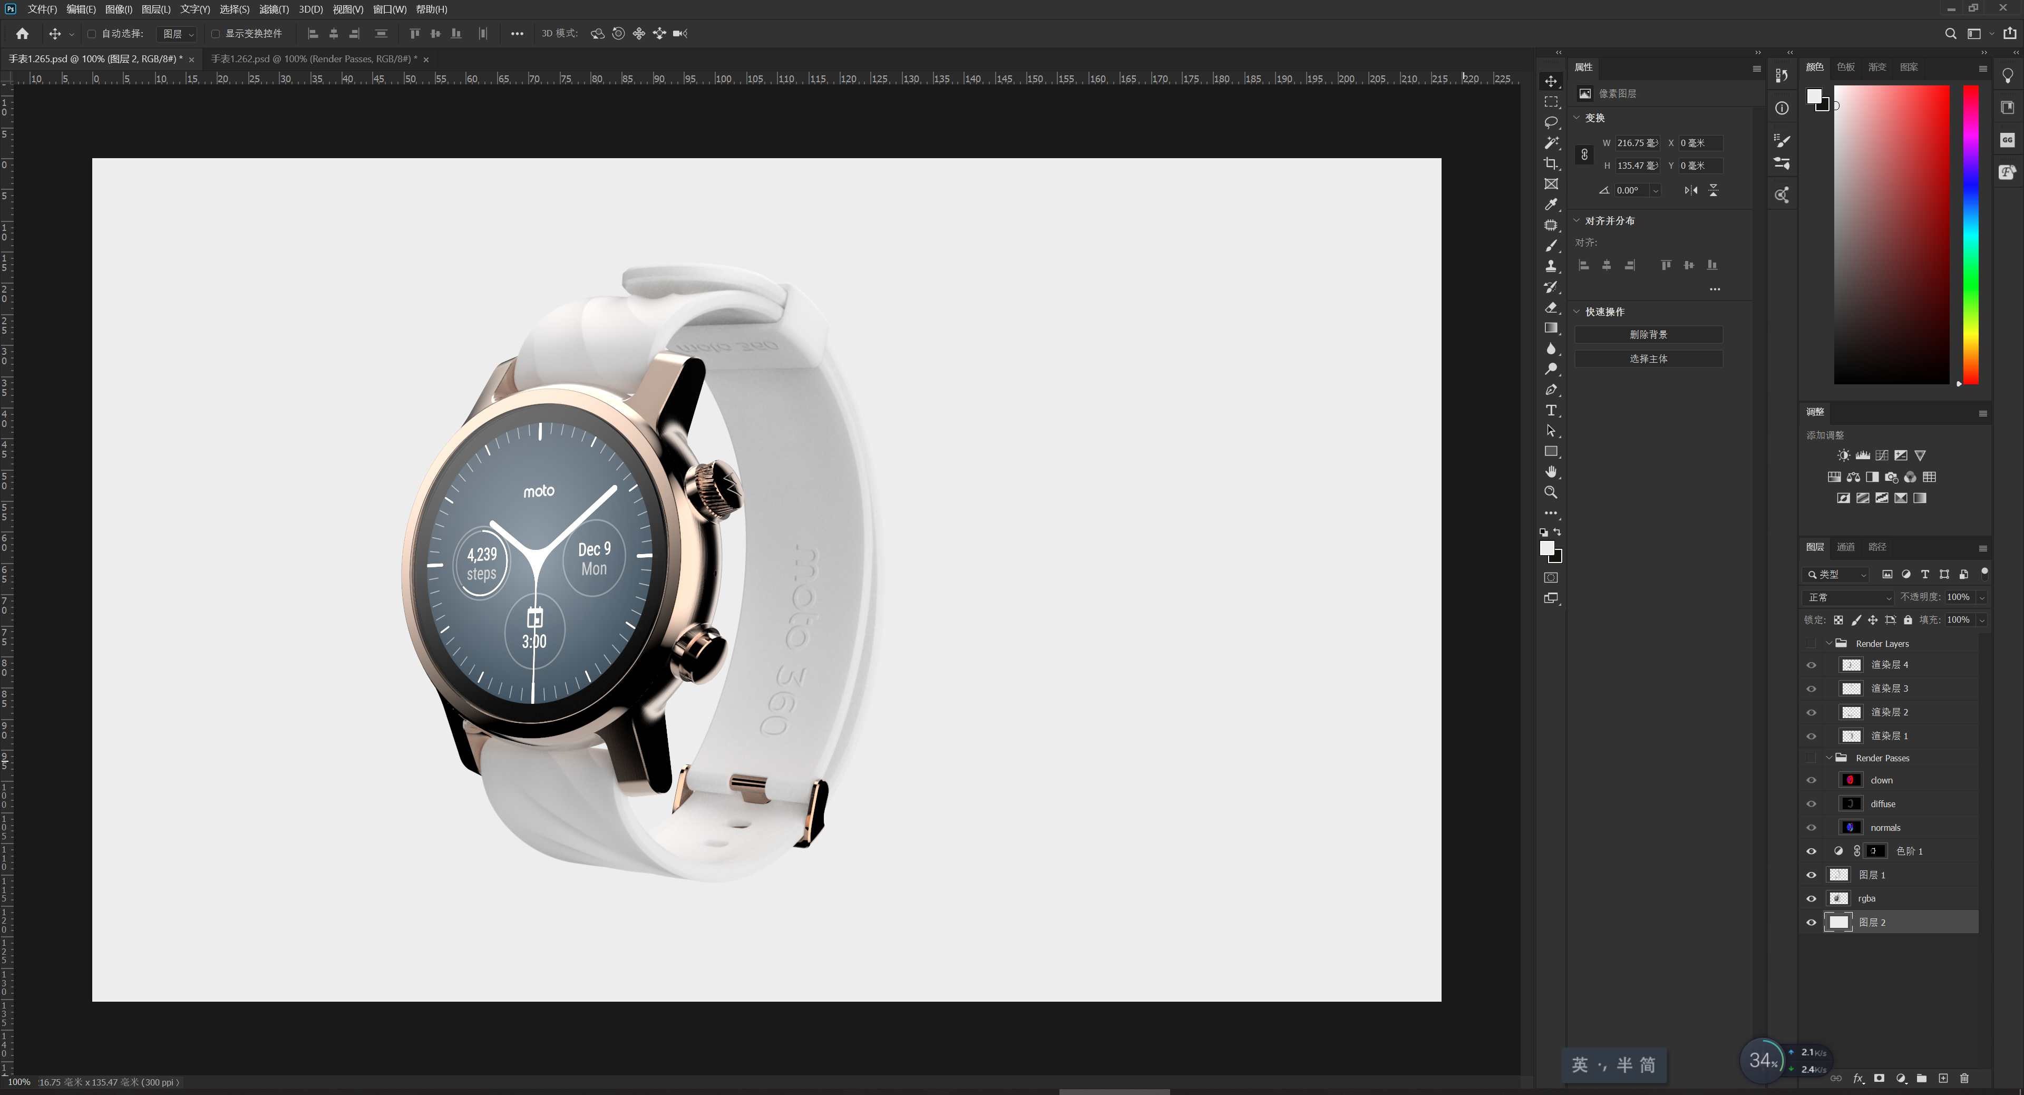
Task: Open the 滤镜(T) menu
Action: click(x=274, y=9)
